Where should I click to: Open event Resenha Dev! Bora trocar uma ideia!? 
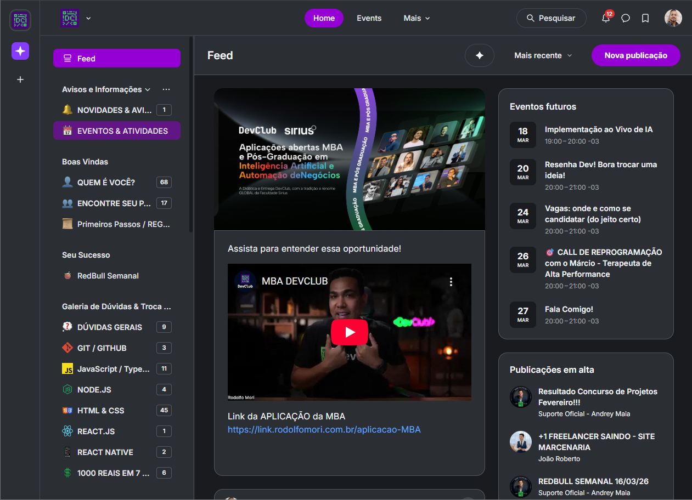tap(601, 170)
